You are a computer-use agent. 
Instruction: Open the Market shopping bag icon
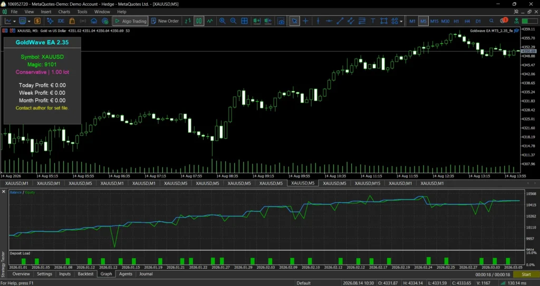click(72, 21)
